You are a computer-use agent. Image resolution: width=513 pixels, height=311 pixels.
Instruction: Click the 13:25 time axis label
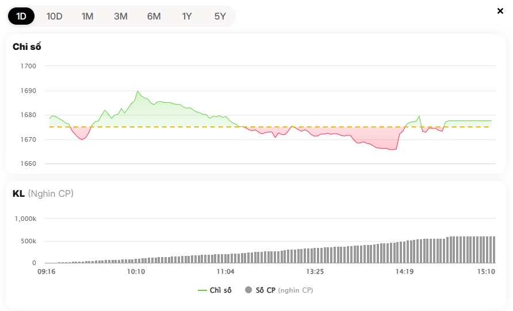point(315,271)
